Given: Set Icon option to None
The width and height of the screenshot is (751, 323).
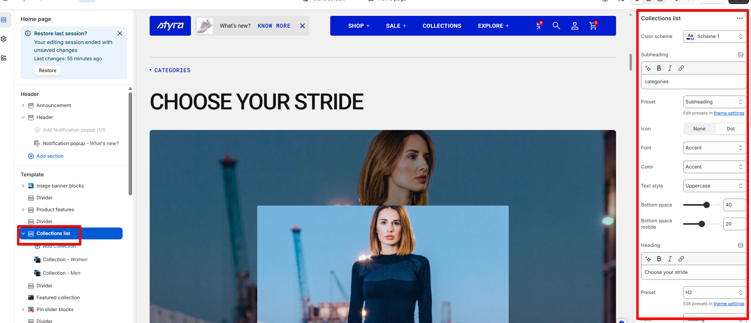Looking at the screenshot, I should tap(699, 129).
